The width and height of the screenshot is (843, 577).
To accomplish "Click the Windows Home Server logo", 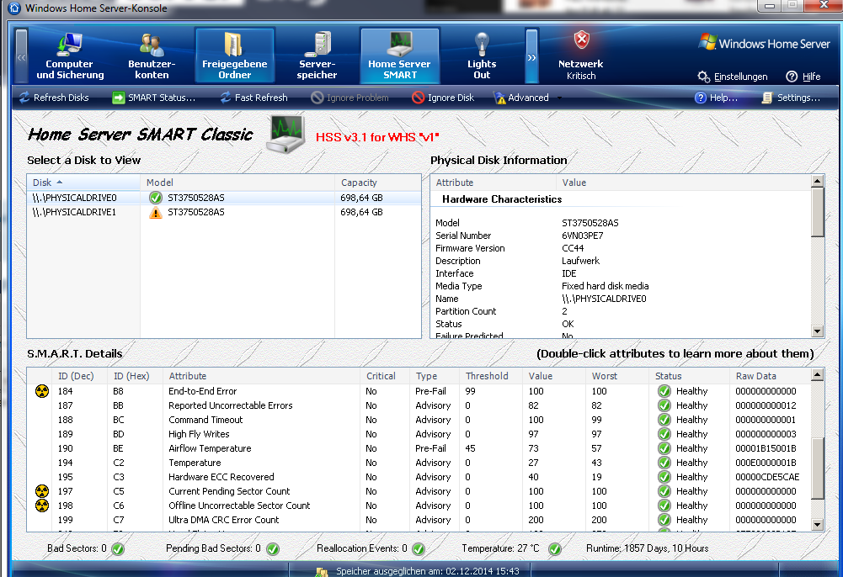I will (x=765, y=44).
